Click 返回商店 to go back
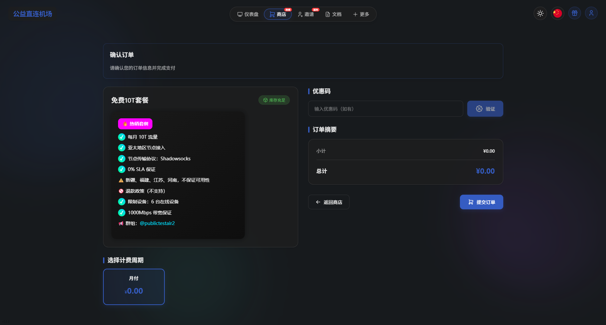606x325 pixels. tap(329, 202)
